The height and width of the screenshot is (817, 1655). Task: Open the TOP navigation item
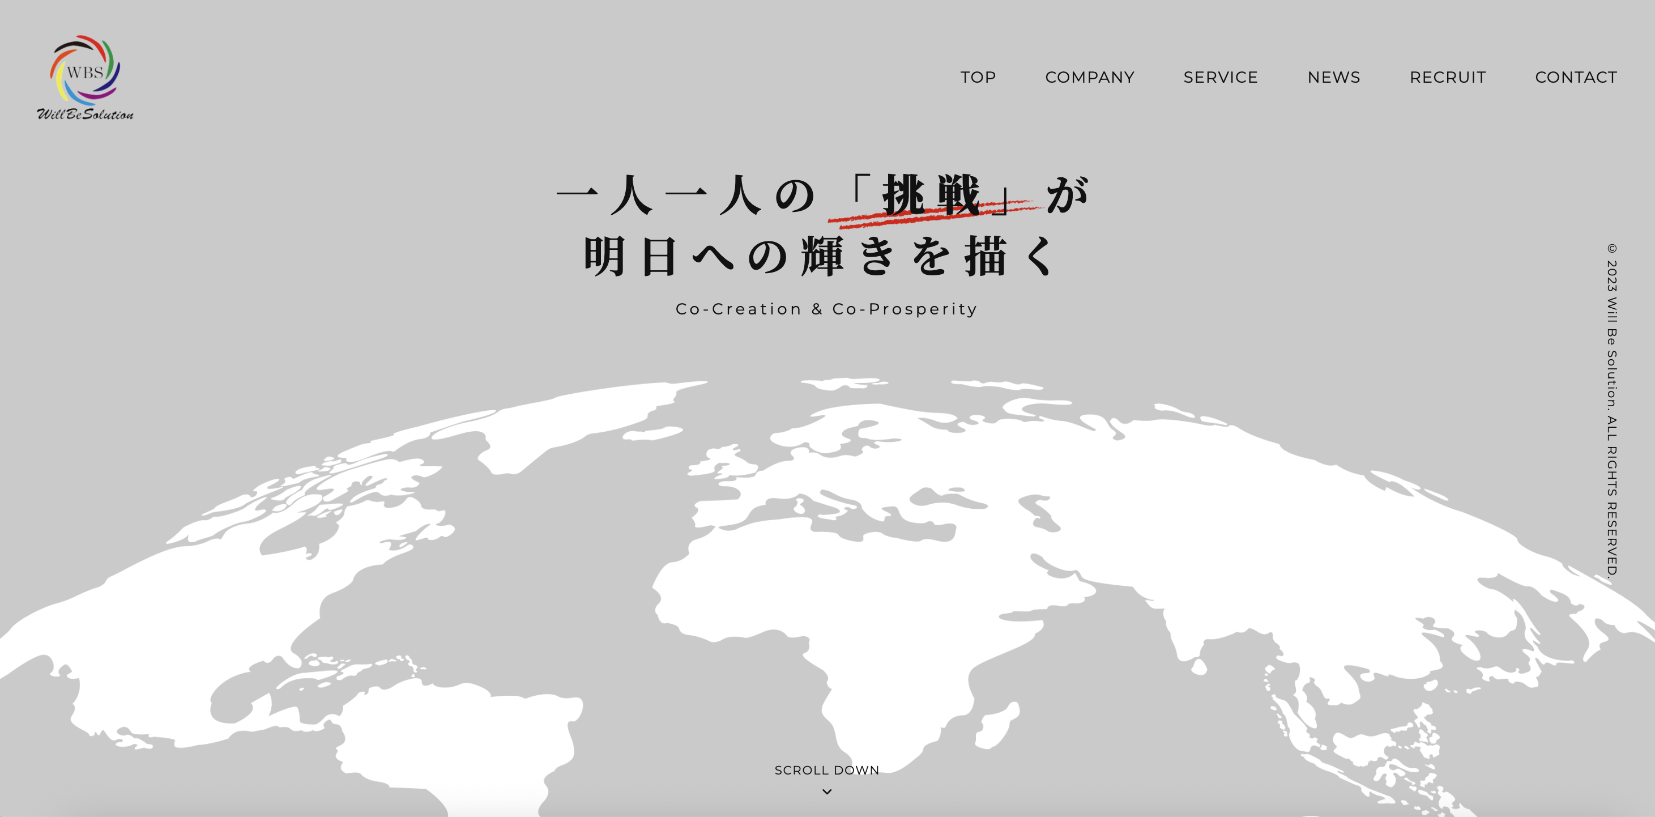click(978, 78)
